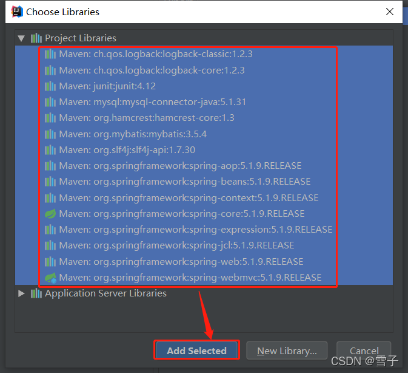
Task: Click the Spring web leaf icon beside spring-webmvc
Action: (50, 278)
